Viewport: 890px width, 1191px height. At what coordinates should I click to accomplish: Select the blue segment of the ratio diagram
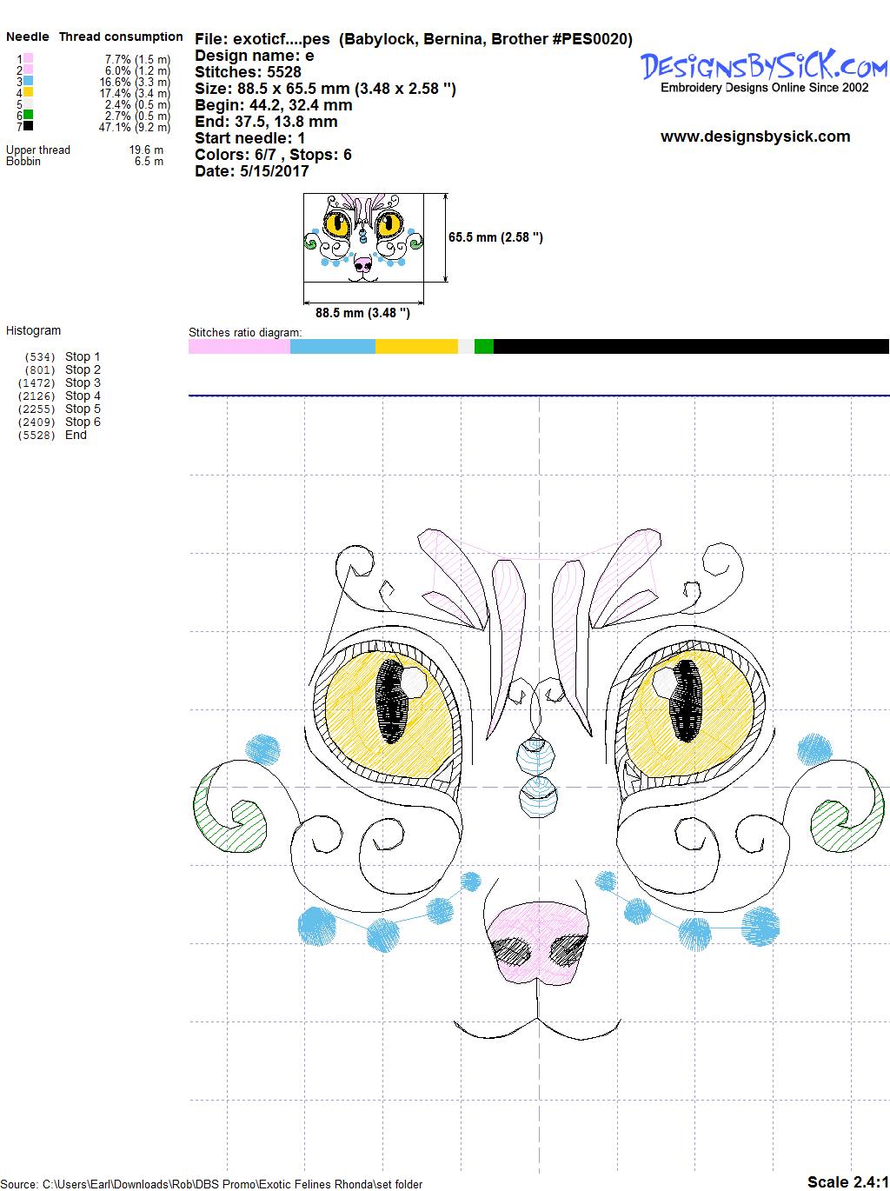pos(332,347)
